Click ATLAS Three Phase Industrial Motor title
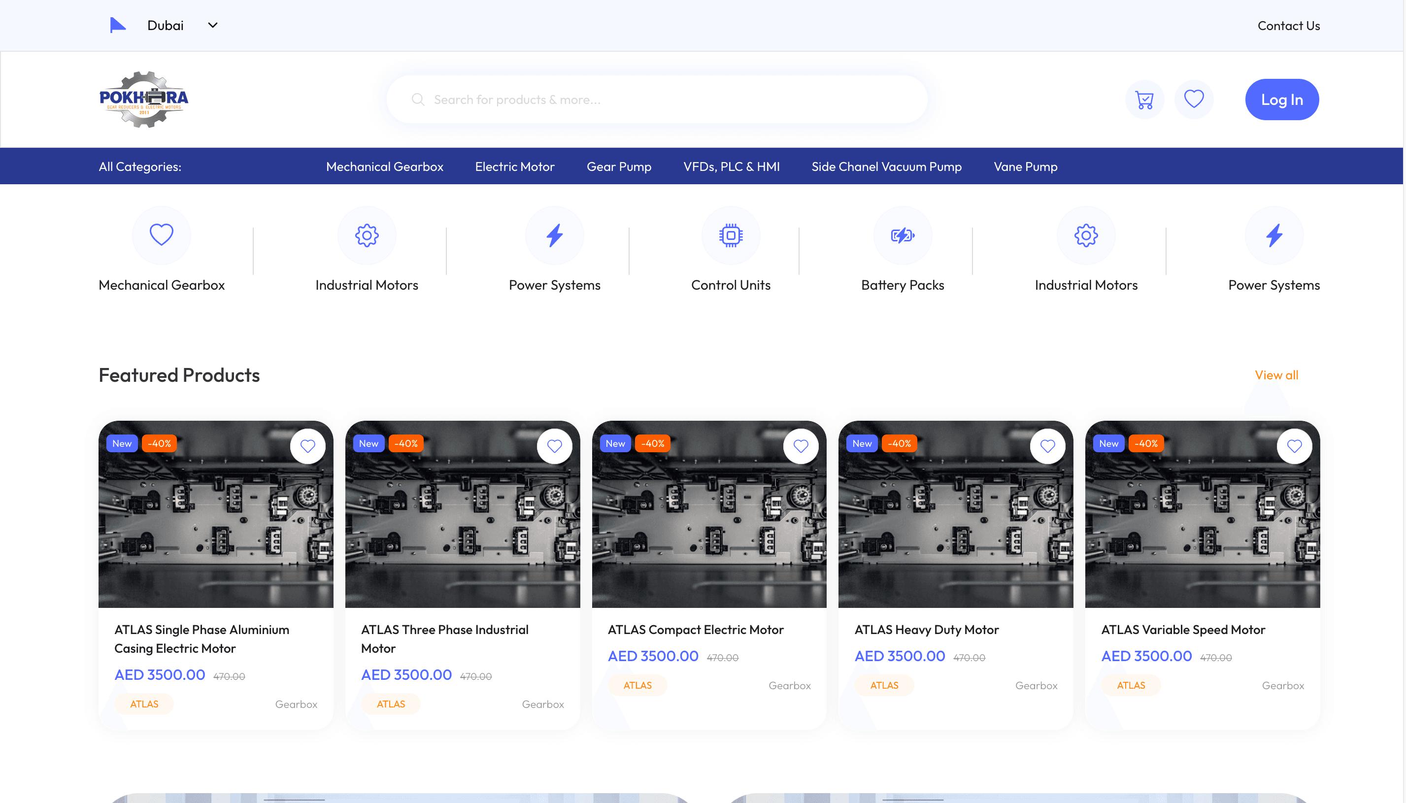 coord(444,639)
